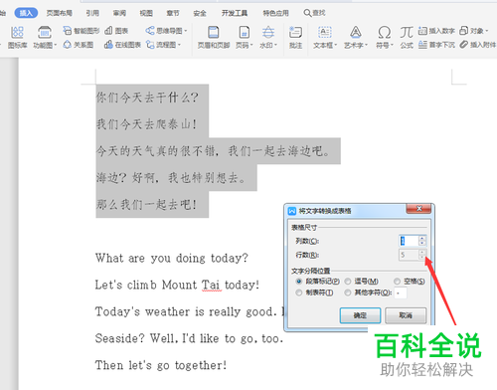Expand the 流程图 dropdown arrow
The image size is (497, 390).
point(179,45)
